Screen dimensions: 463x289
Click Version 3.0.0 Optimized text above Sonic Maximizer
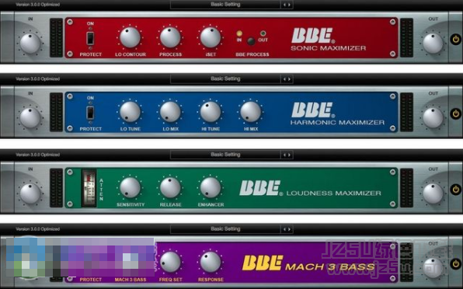(37, 5)
